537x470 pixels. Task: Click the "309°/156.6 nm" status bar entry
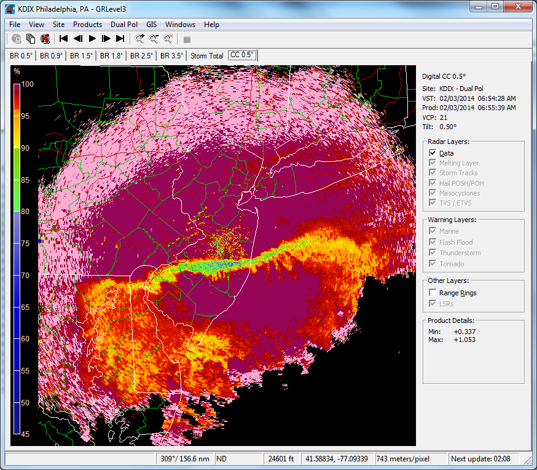click(185, 459)
